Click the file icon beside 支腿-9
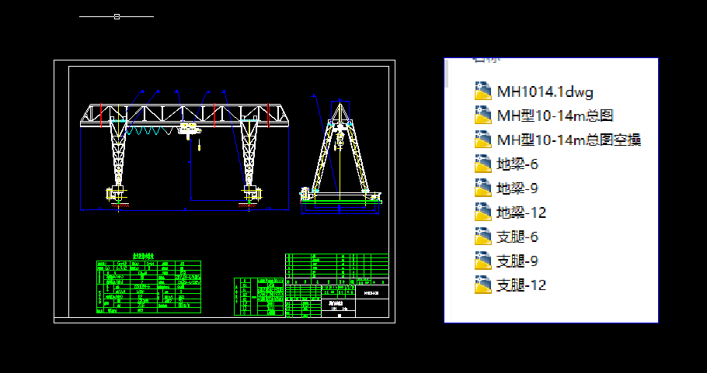This screenshot has width=707, height=373. (x=483, y=261)
